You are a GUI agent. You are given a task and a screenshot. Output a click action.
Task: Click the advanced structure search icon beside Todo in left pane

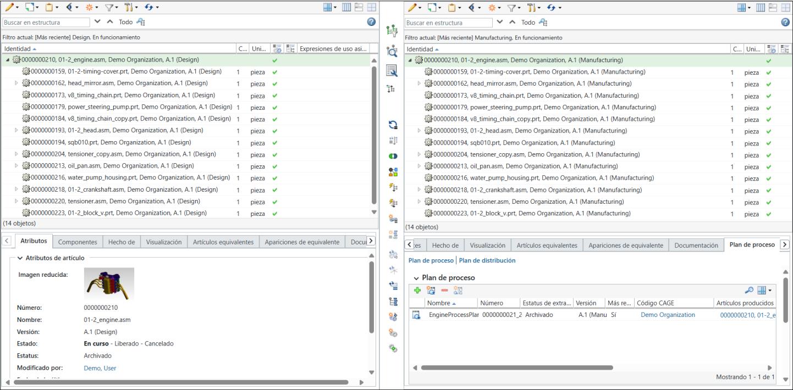[141, 23]
